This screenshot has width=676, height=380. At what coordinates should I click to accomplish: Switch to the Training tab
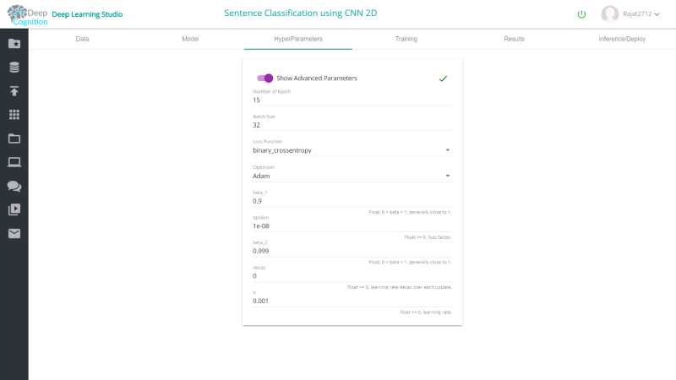tap(406, 39)
